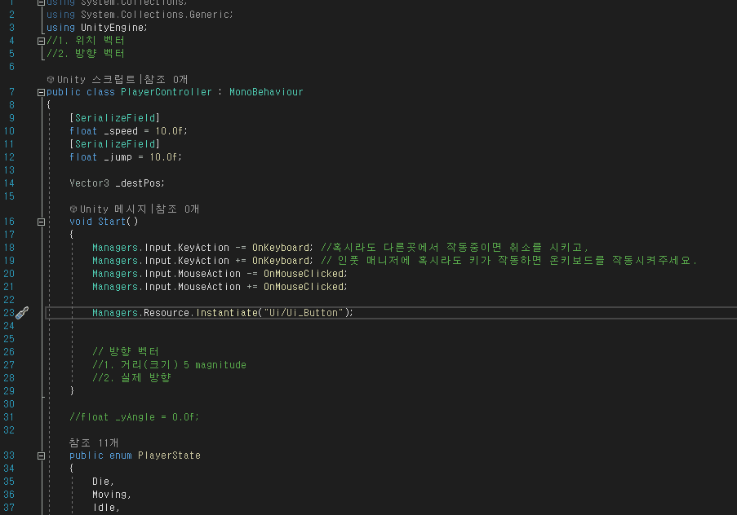Viewport: 737px width, 515px height.
Task: Collapse the PlayerState enum outline
Action: point(41,456)
